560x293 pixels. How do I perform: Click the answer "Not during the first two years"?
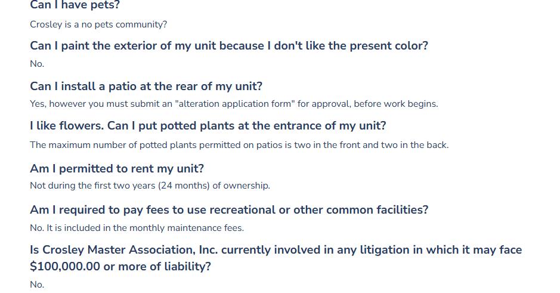[x=150, y=186]
